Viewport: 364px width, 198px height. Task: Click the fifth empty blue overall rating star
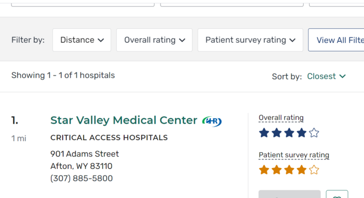(x=314, y=133)
